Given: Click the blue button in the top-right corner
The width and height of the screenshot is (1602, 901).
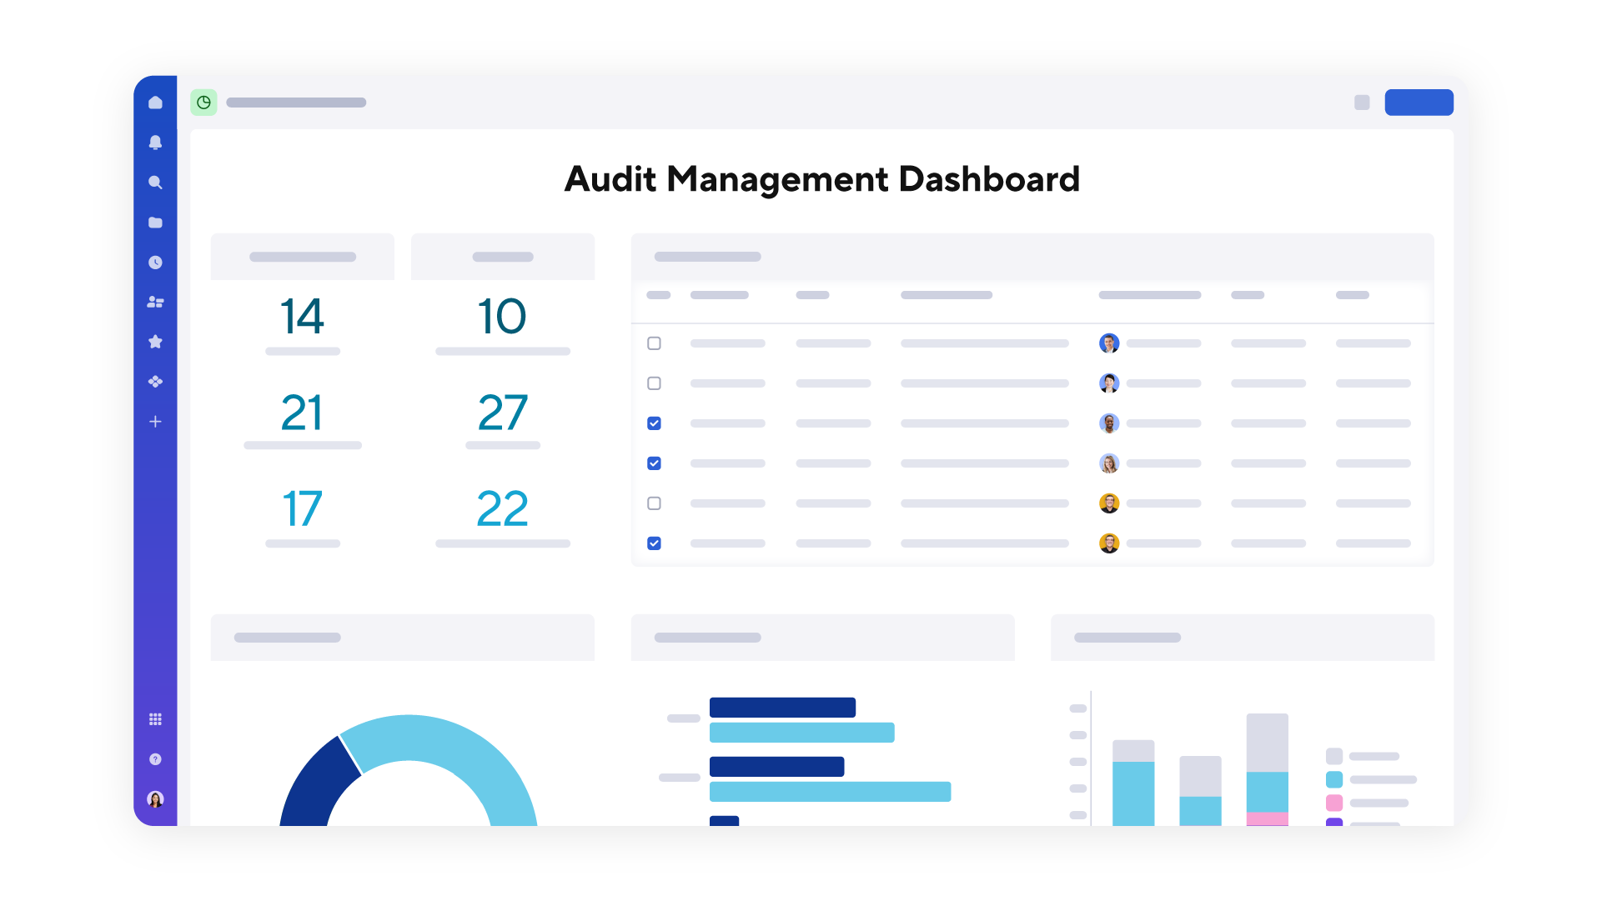Looking at the screenshot, I should pyautogui.click(x=1419, y=102).
